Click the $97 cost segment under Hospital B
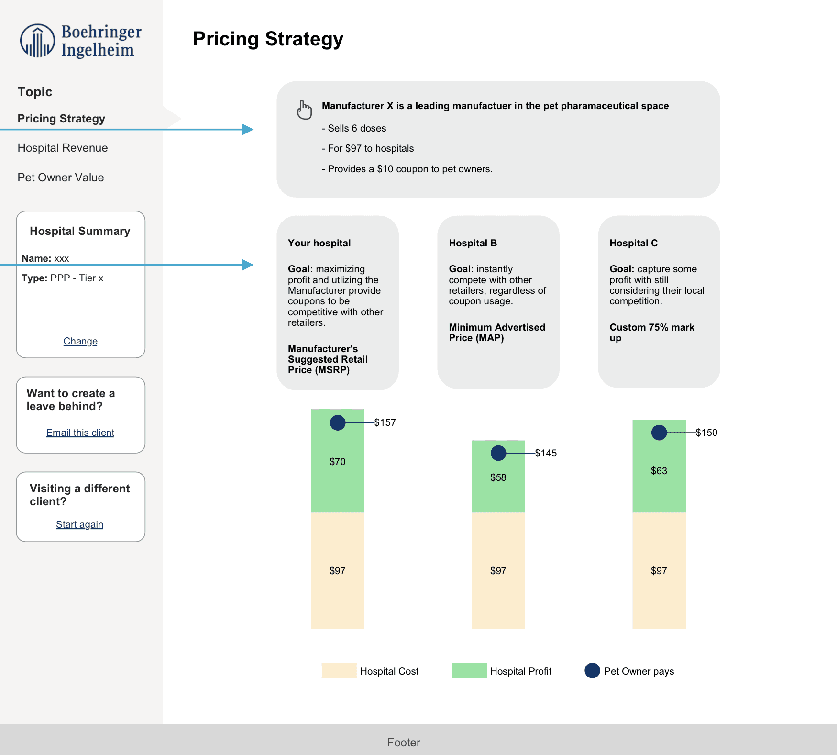The width and height of the screenshot is (837, 755). (498, 571)
